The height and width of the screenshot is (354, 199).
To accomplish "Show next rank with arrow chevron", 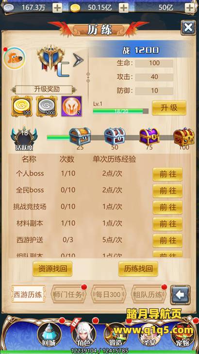I will [78, 60].
